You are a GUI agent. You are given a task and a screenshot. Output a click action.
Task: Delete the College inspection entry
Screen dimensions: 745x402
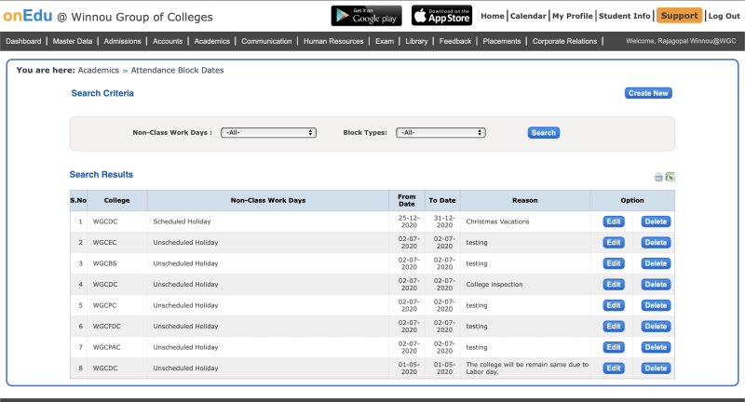(x=656, y=285)
